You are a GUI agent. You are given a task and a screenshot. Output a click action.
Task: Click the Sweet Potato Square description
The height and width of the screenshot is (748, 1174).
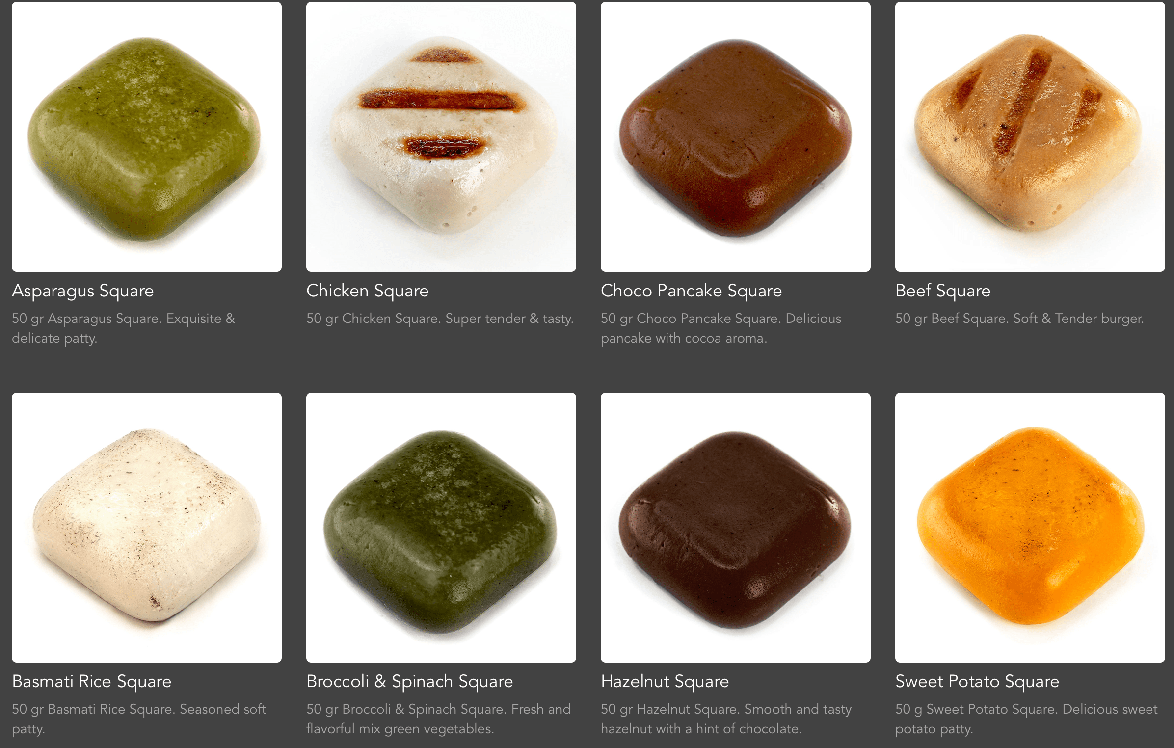1026,719
